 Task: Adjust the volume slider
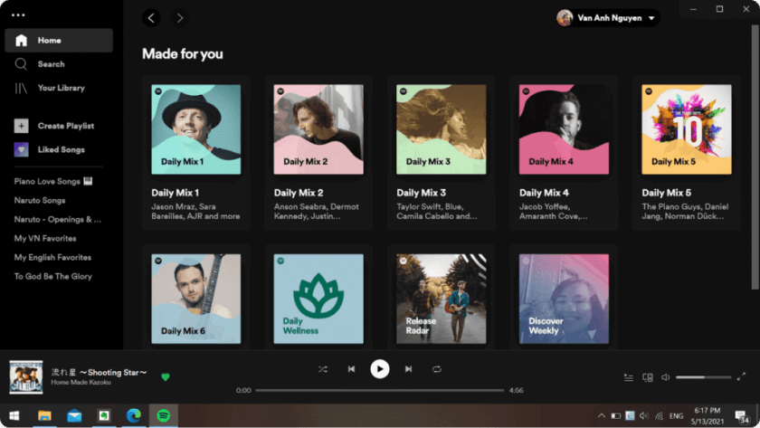[x=703, y=377]
